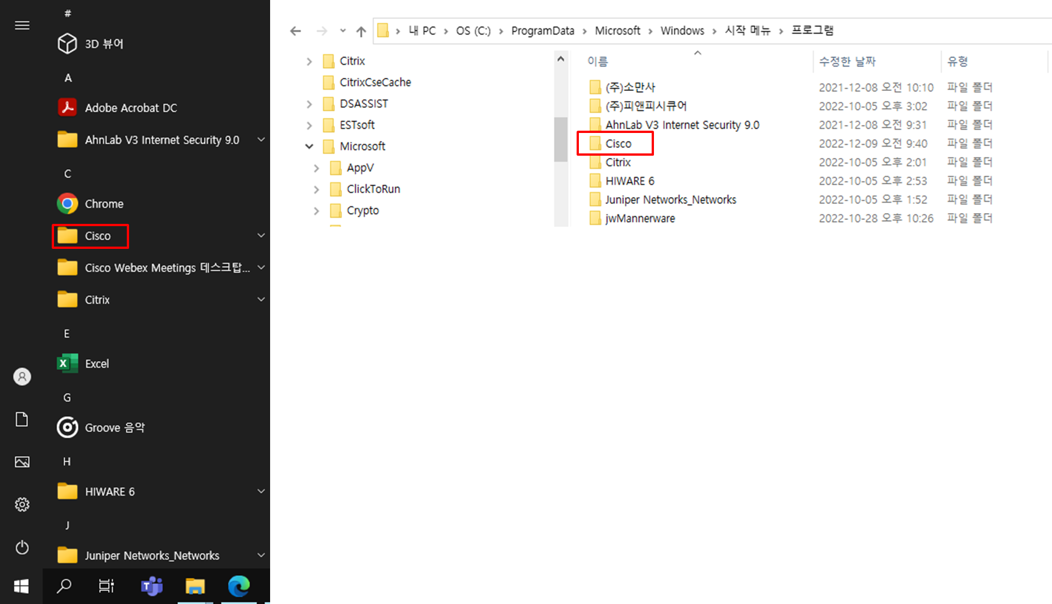
Task: Open Microsoft Edge from taskbar
Action: 239,586
